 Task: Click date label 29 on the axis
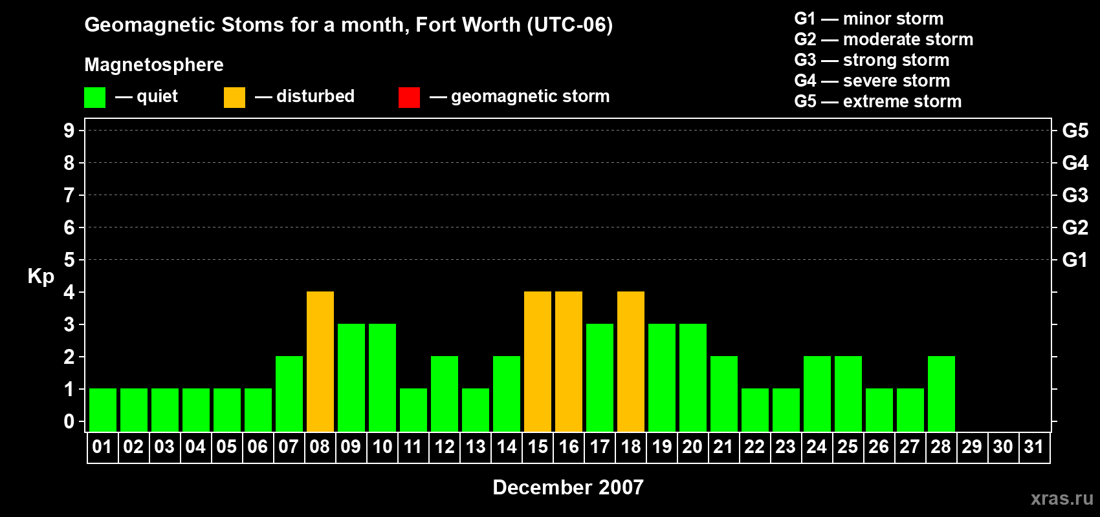pyautogui.click(x=972, y=447)
